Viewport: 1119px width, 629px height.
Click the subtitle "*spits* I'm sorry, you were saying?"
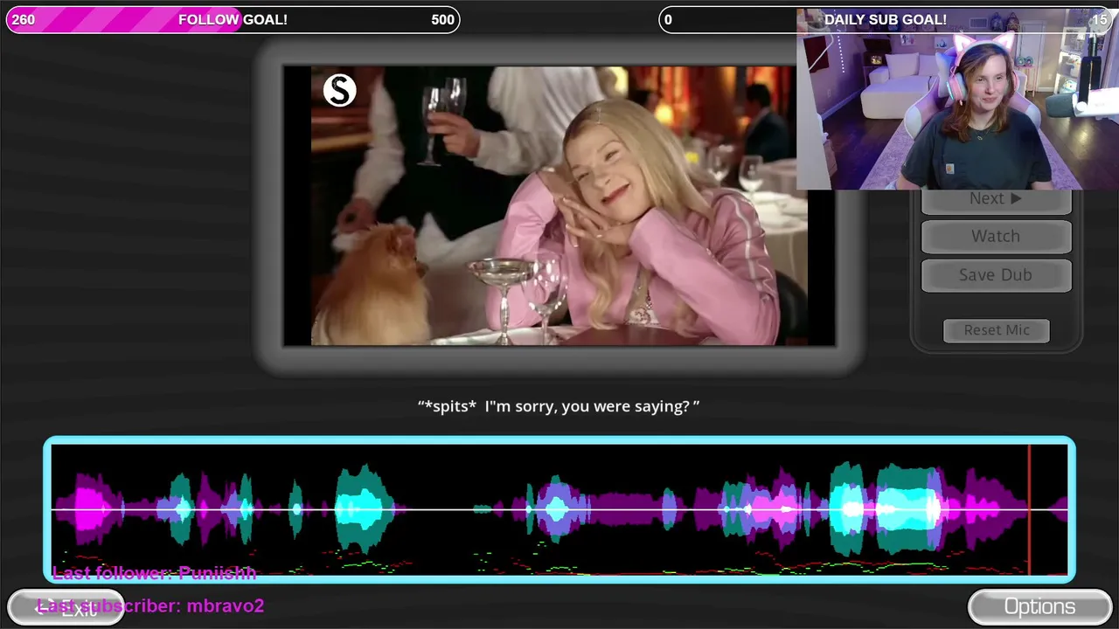point(559,406)
